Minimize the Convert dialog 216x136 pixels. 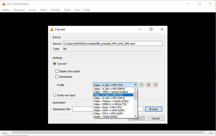coord(140,29)
